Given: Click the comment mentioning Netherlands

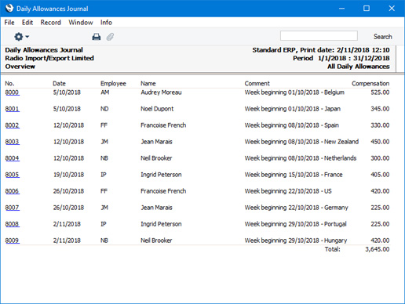Looking at the screenshot, I should tap(301, 158).
